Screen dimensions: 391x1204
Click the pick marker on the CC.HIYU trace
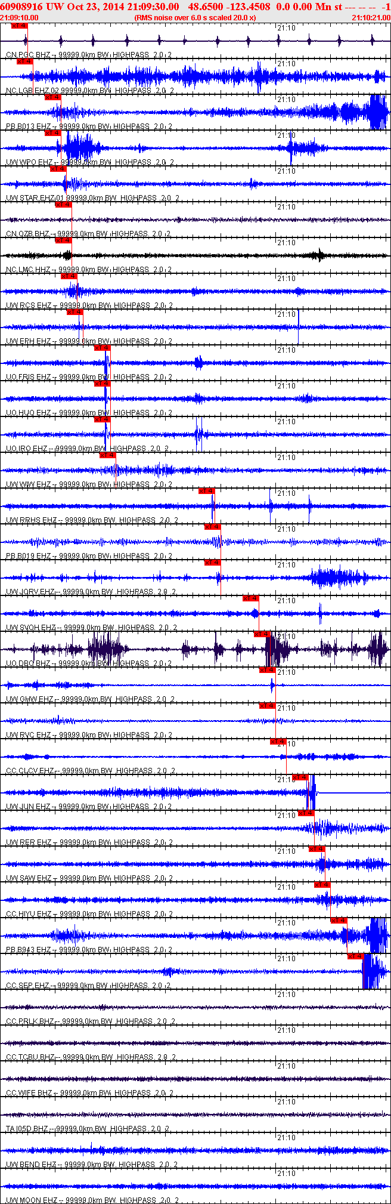322,885
